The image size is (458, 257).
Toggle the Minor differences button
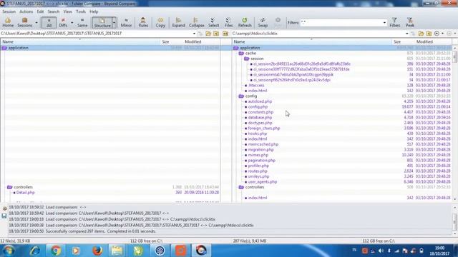click(126, 22)
